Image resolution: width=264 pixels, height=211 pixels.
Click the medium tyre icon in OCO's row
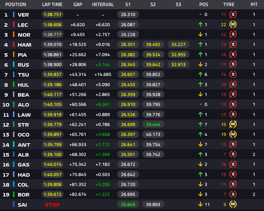coord(233,134)
